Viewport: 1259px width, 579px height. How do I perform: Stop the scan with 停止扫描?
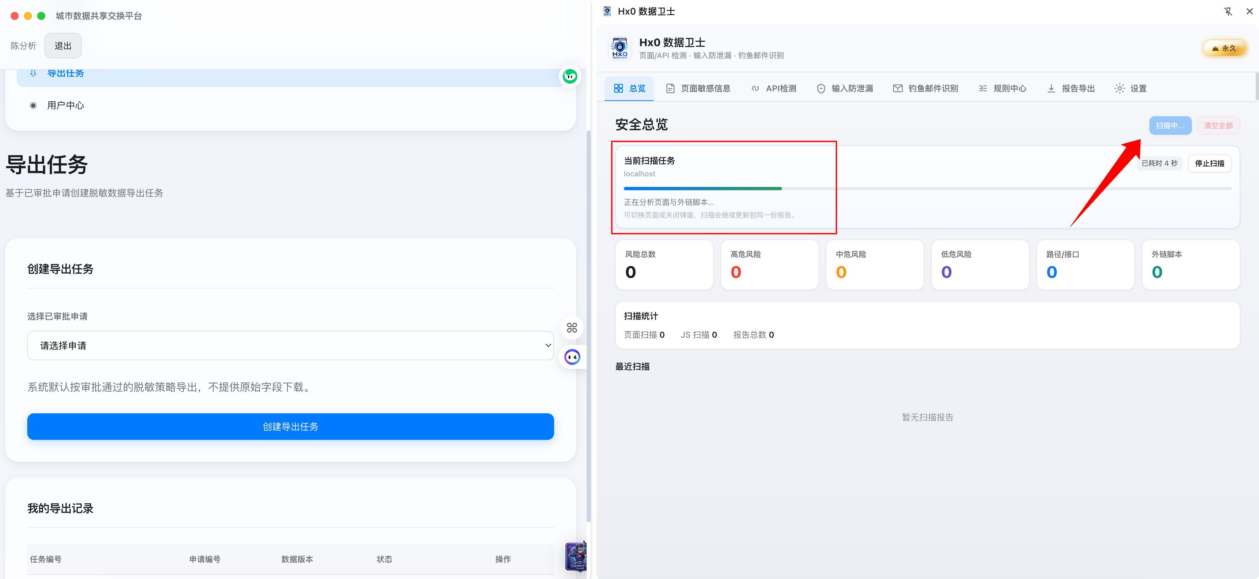click(1209, 163)
